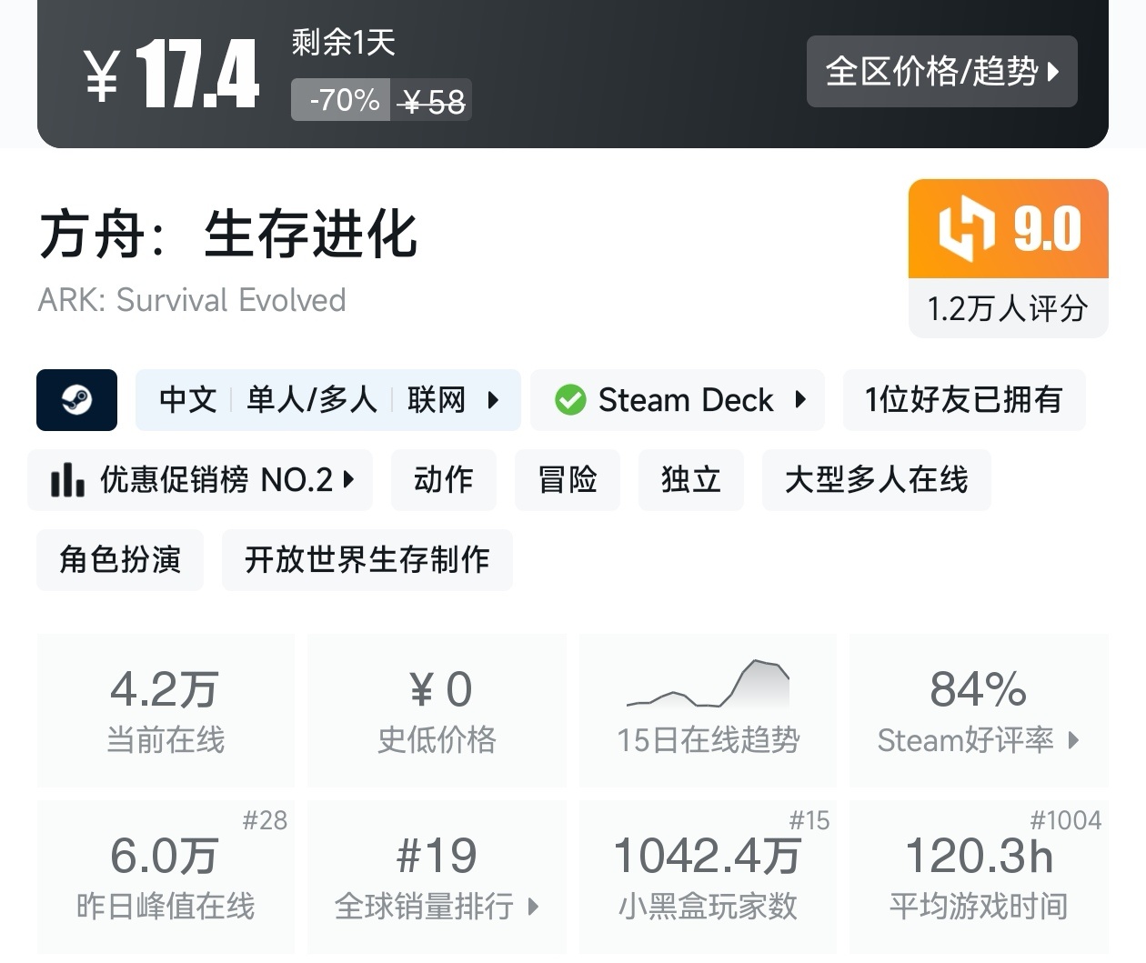Expand 全区价格/趋势 regional price trends
The image size is (1146, 963).
pos(941,72)
